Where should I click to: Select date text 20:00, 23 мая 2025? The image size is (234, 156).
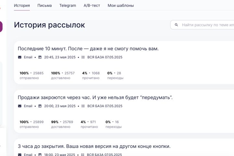click(60, 106)
